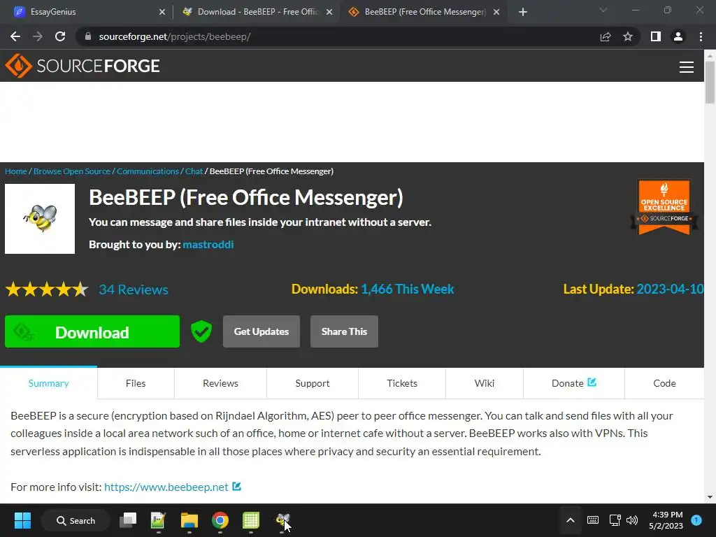Open File Explorer from the taskbar

point(189,520)
